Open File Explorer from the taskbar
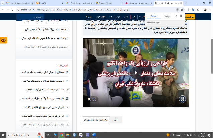The width and height of the screenshot is (213, 138). pos(68,135)
